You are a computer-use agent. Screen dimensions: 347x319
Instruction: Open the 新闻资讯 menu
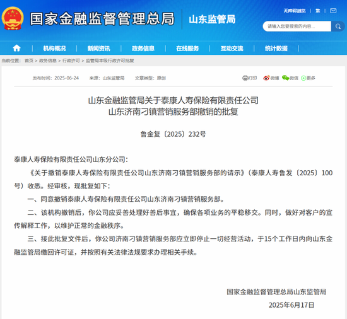[98, 48]
